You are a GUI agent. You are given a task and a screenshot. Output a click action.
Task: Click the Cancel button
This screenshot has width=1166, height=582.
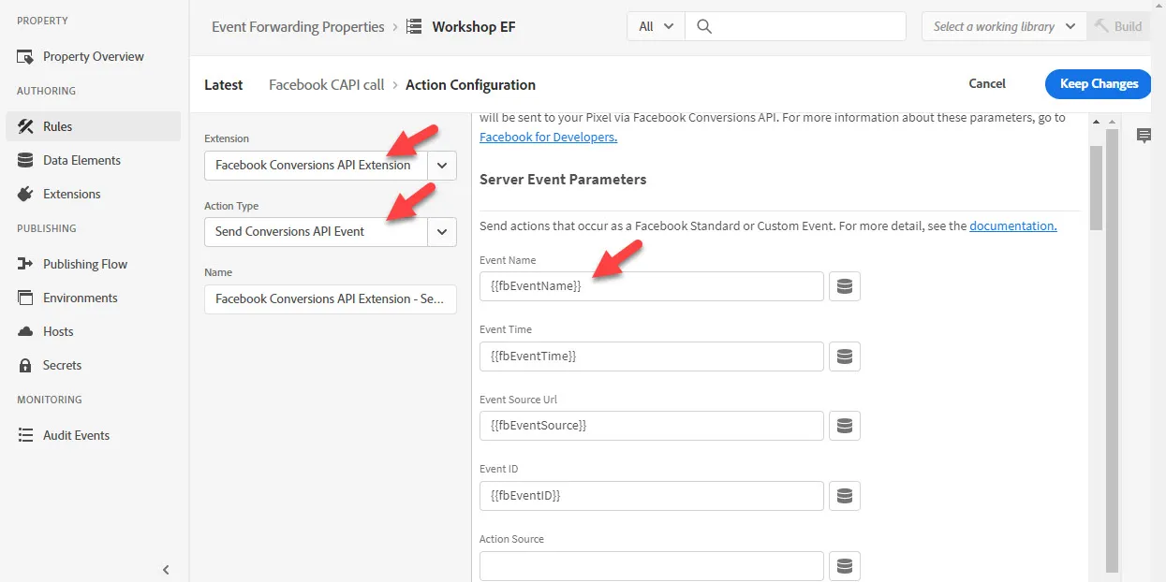point(987,83)
